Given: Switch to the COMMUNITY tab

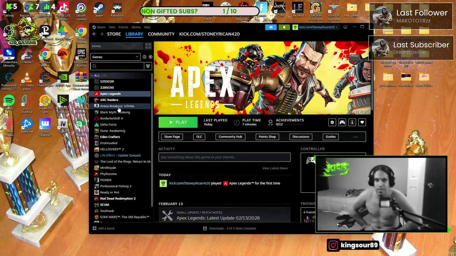Looking at the screenshot, I should [161, 34].
